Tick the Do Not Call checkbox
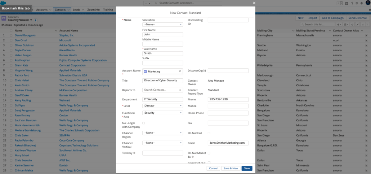371x174 pixels. [209, 133]
